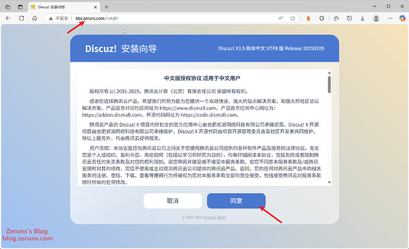Image resolution: width=409 pixels, height=249 pixels.
Task: Open the tab actions menu icon
Action: [x=20, y=7]
